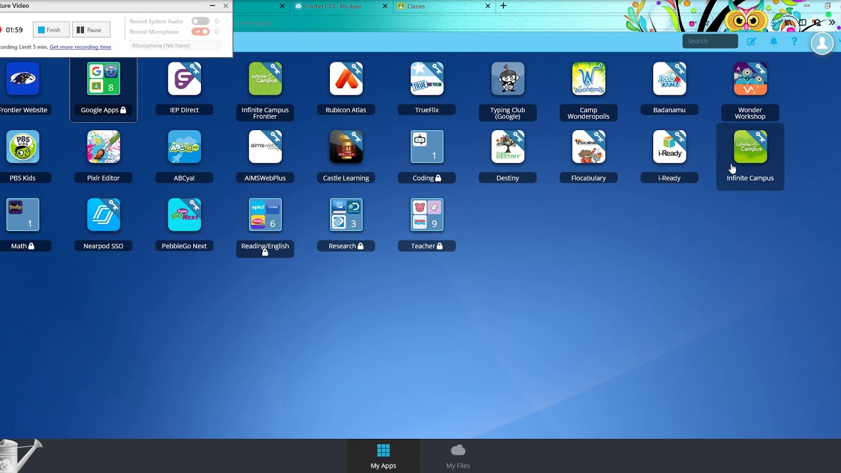The width and height of the screenshot is (841, 473).
Task: Open the help question mark icon
Action: (794, 41)
